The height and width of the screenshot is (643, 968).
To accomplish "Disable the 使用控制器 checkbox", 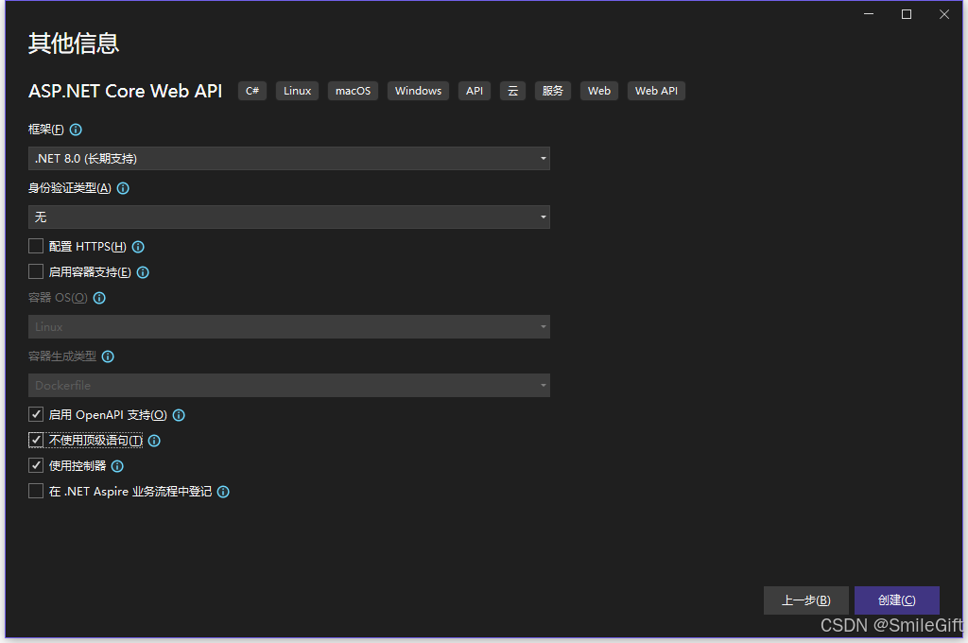I will pos(36,466).
